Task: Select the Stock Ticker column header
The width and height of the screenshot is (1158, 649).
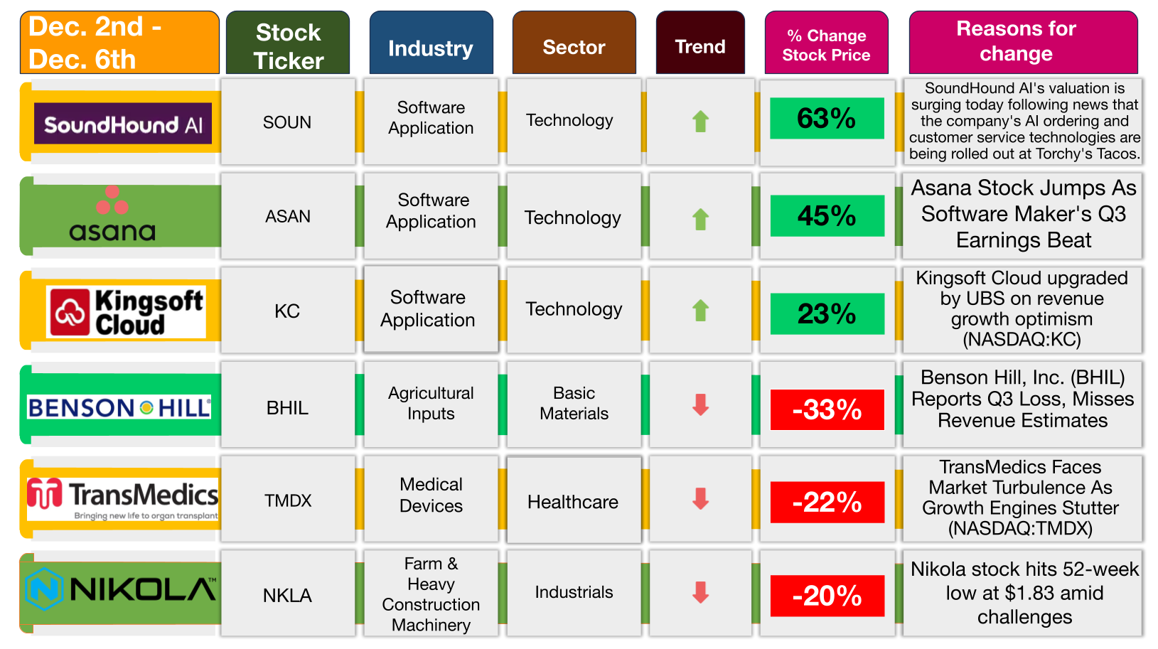Action: pyautogui.click(x=288, y=43)
